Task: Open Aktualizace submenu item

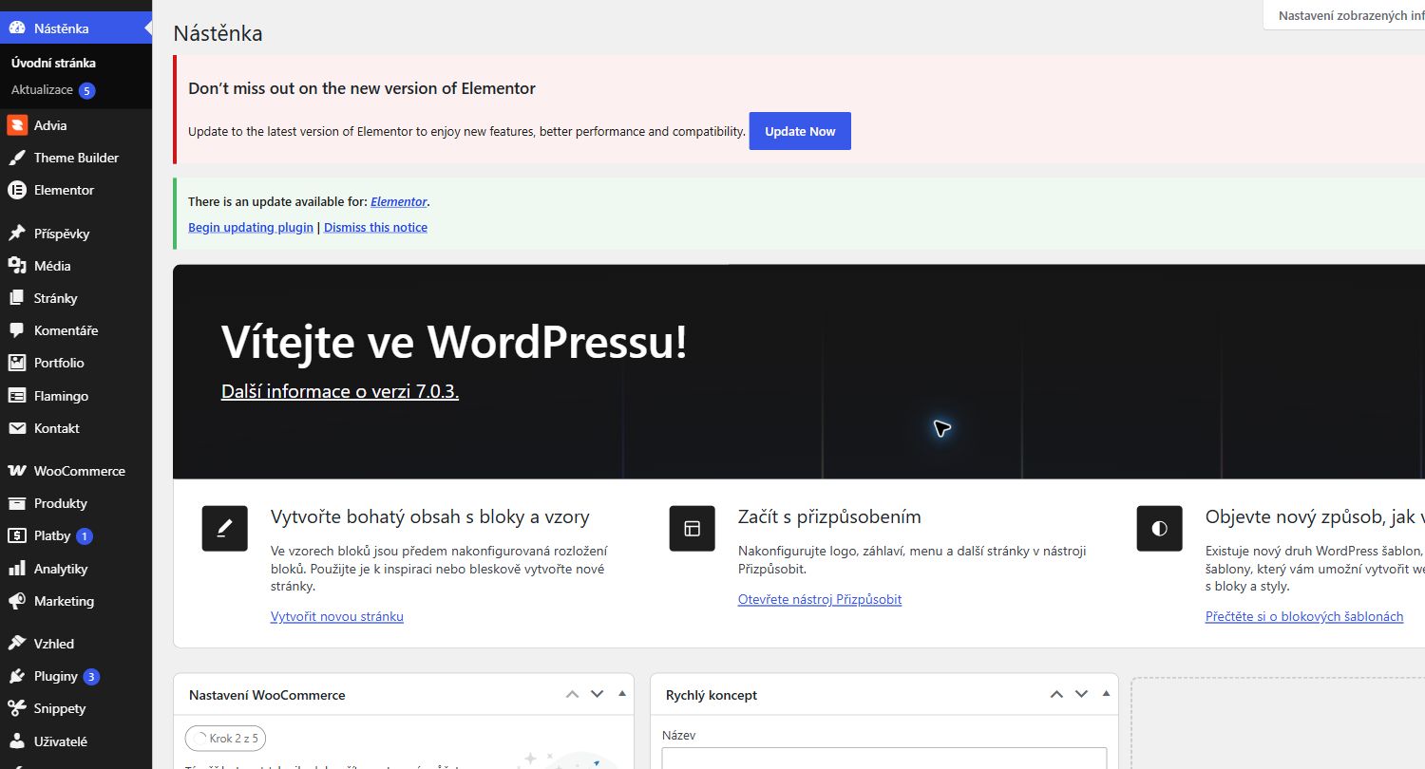Action: pos(42,90)
